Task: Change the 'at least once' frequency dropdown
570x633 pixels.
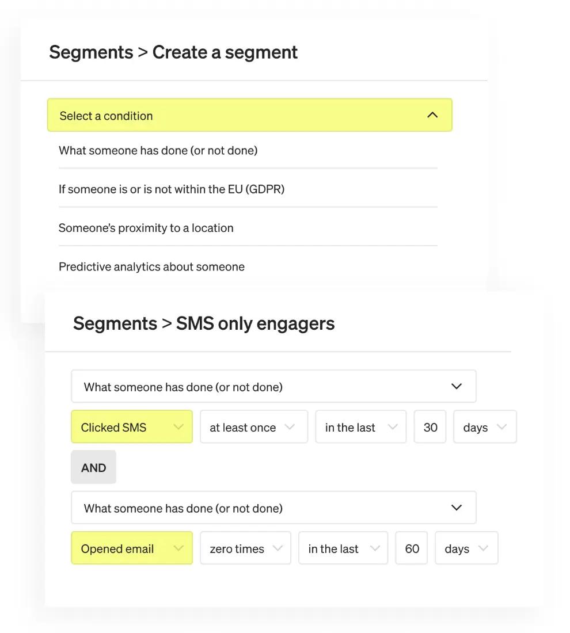Action: [x=253, y=427]
